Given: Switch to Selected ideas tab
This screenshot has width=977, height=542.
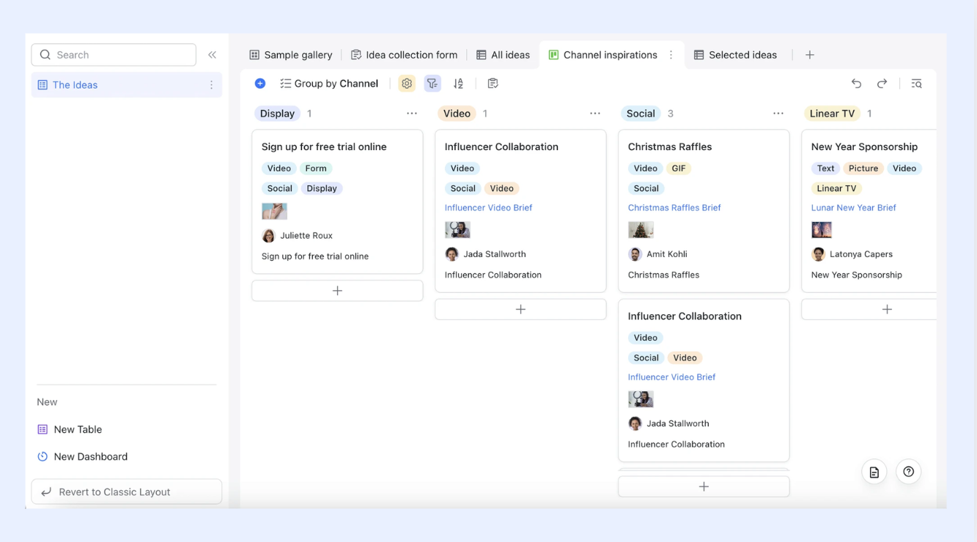Looking at the screenshot, I should pyautogui.click(x=735, y=55).
